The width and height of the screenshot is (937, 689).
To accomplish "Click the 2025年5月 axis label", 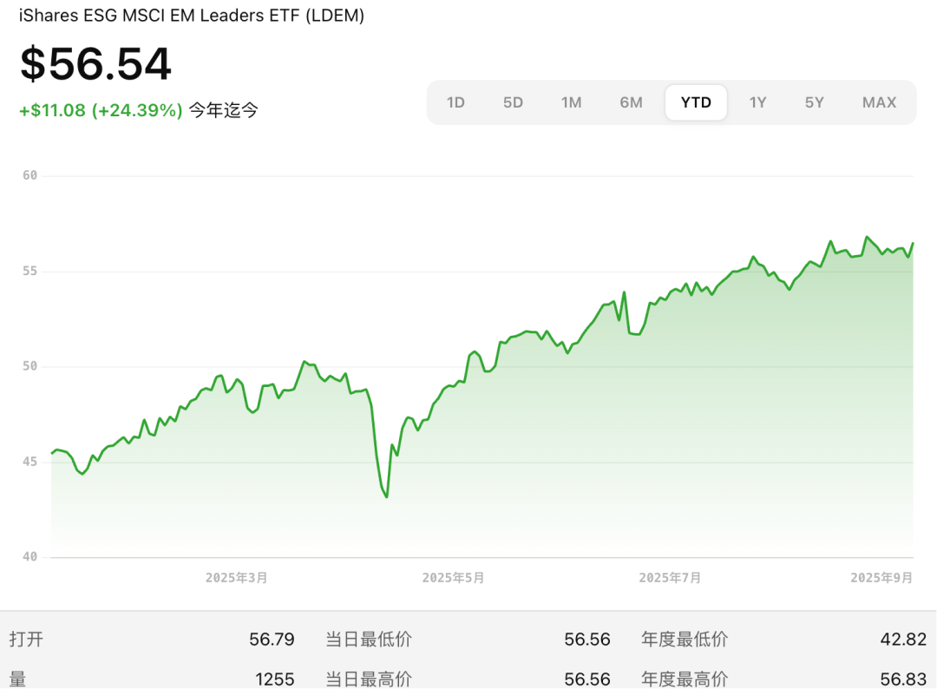I will [454, 578].
